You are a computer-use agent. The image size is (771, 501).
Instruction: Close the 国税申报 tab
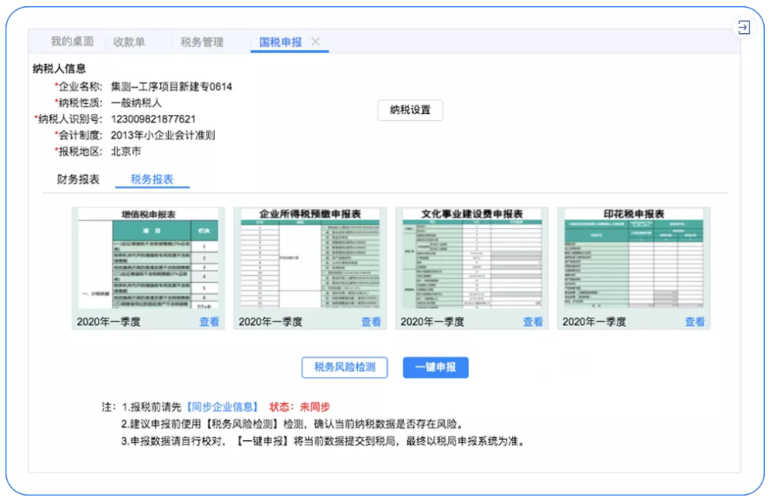tap(315, 42)
